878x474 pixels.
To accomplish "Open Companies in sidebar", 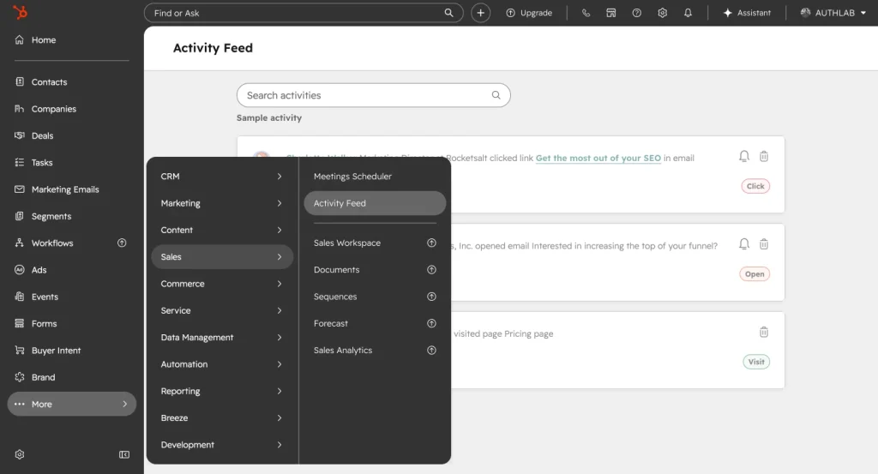I will [x=72, y=109].
